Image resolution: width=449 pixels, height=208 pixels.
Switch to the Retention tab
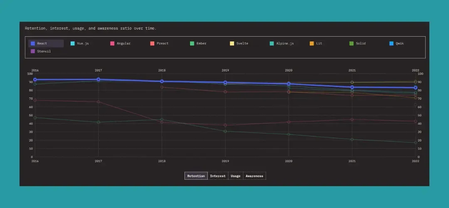tap(196, 176)
